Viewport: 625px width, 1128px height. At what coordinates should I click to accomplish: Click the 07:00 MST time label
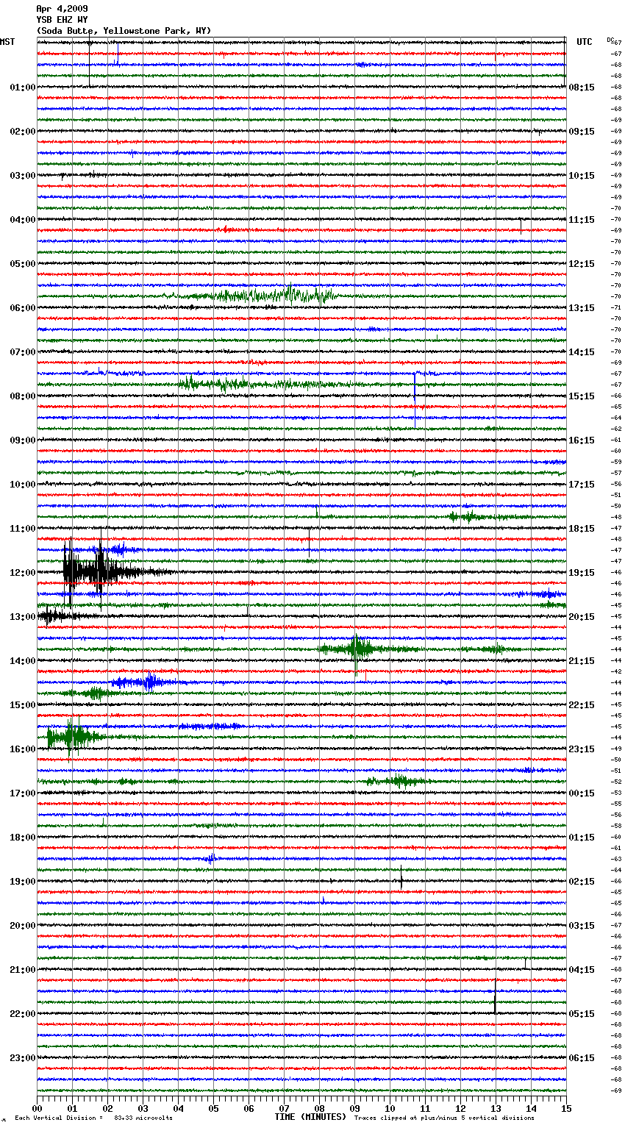22,352
